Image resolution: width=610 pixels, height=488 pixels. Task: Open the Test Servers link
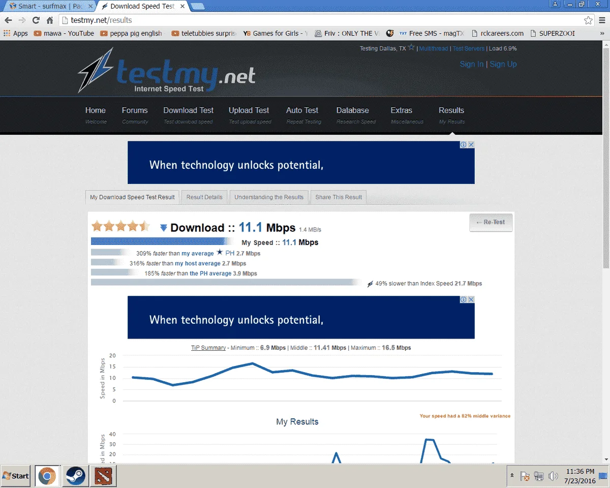pos(469,49)
